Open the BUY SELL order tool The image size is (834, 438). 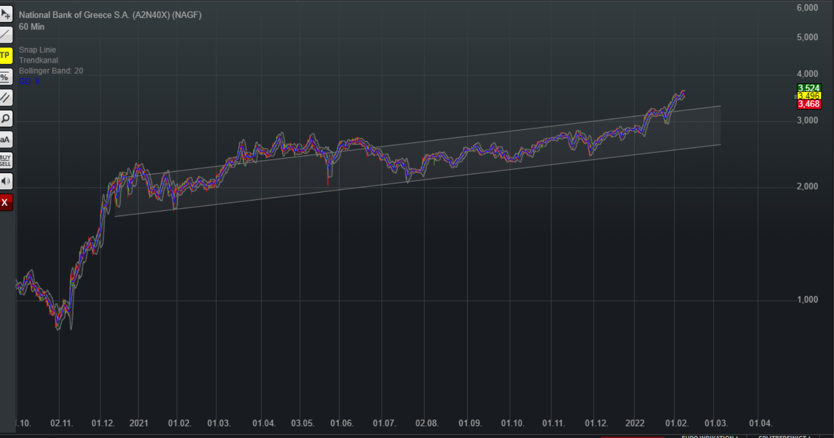6,161
